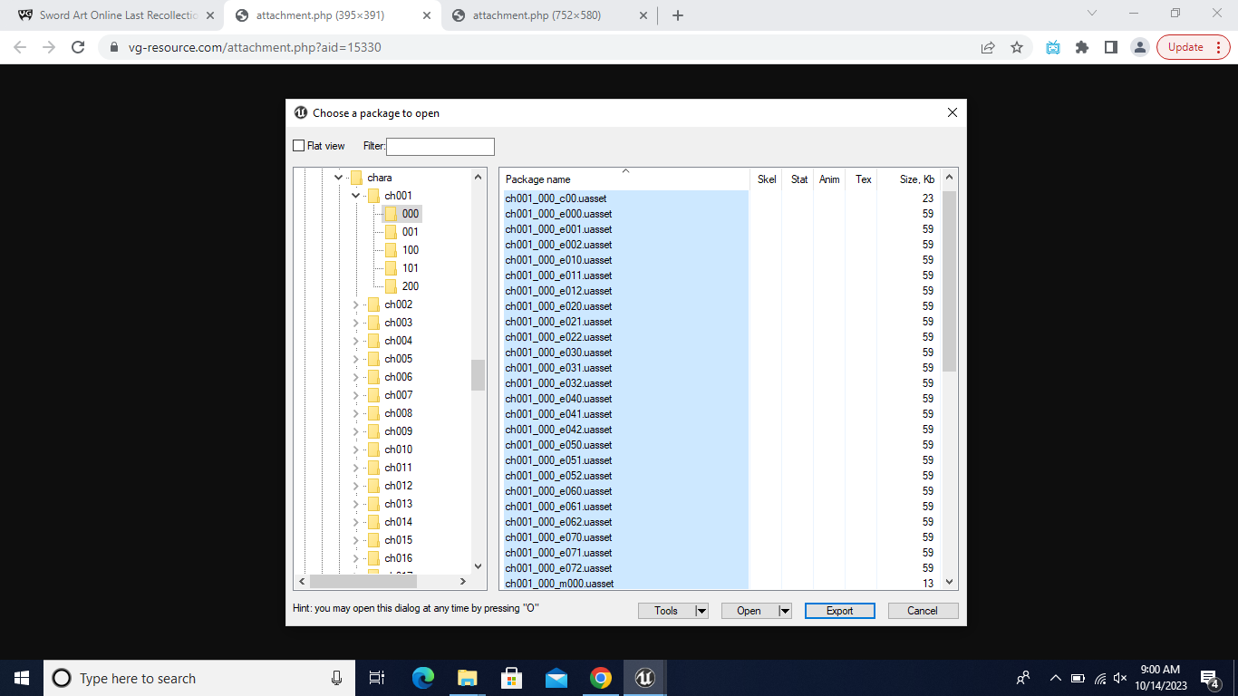
Task: Click the battery icon in the system tray
Action: tap(1078, 678)
